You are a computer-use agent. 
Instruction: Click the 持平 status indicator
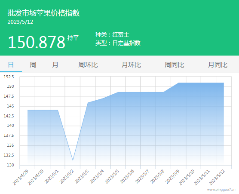(x=73, y=38)
